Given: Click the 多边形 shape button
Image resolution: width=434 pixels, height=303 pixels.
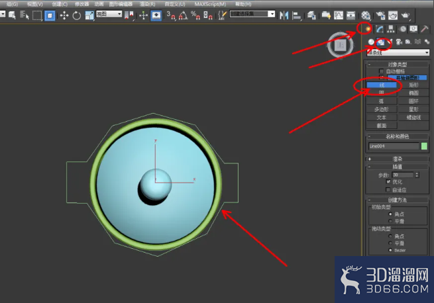Looking at the screenshot, I should [382, 109].
